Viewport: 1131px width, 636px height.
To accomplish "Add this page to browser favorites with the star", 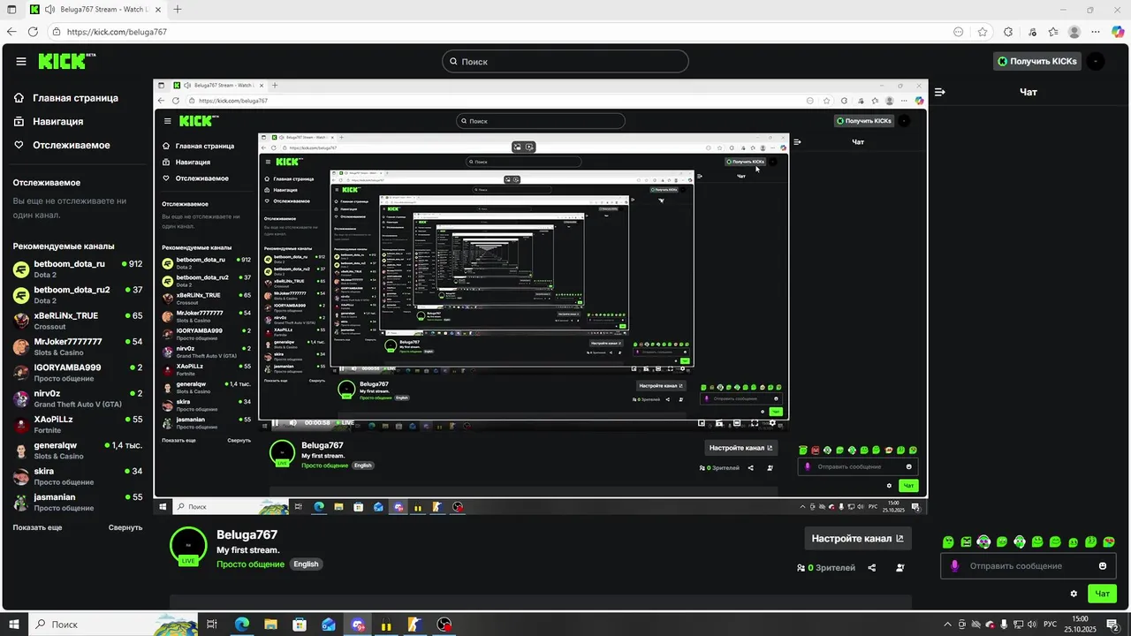I will pyautogui.click(x=983, y=32).
